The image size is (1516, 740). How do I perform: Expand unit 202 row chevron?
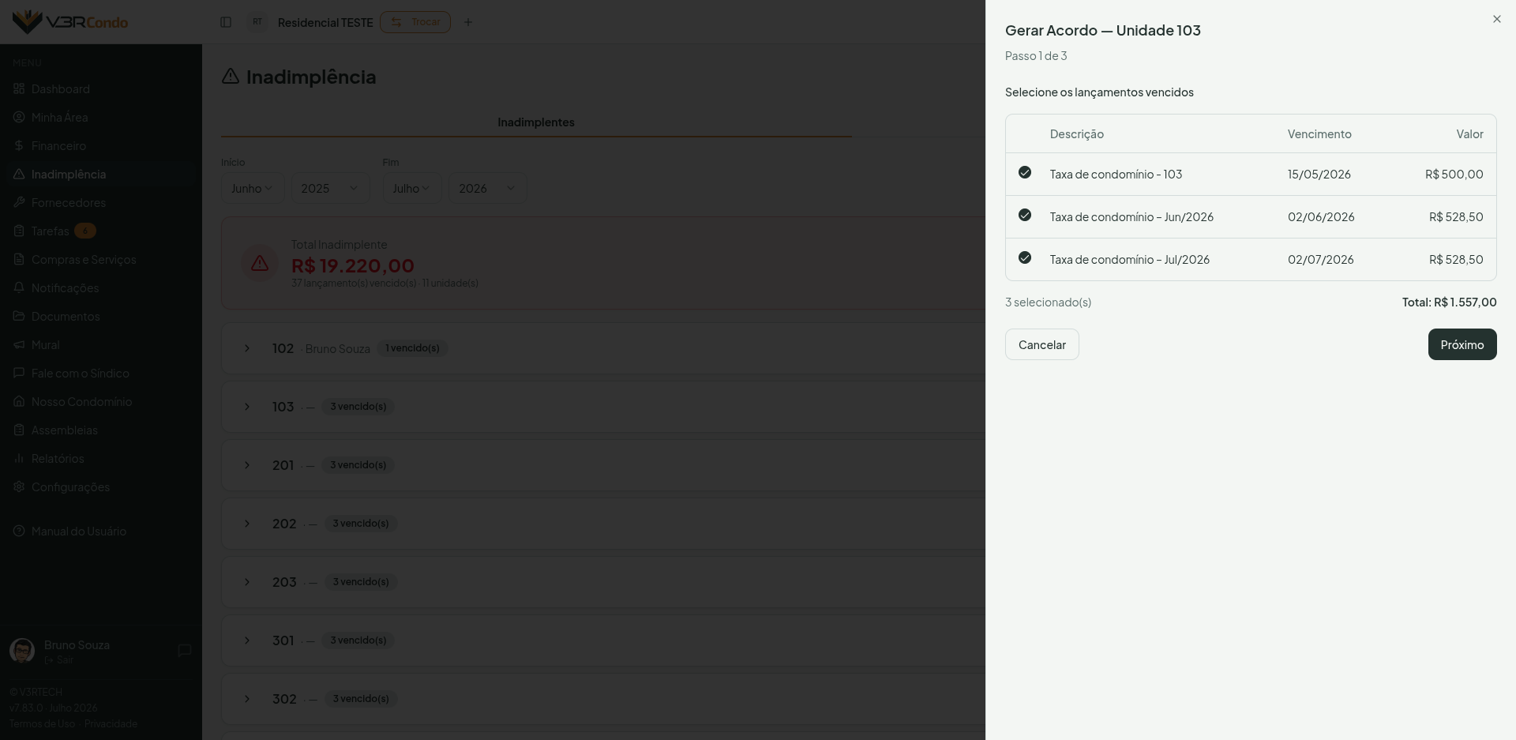click(247, 524)
